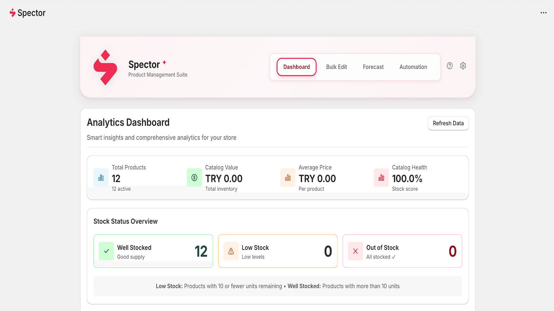Click the Well Stocked count 12
Screen dimensions: 554x311
point(201,251)
